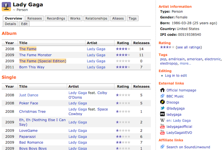Click the electropop tag
This screenshot has width=224, height=150.
[169, 63]
